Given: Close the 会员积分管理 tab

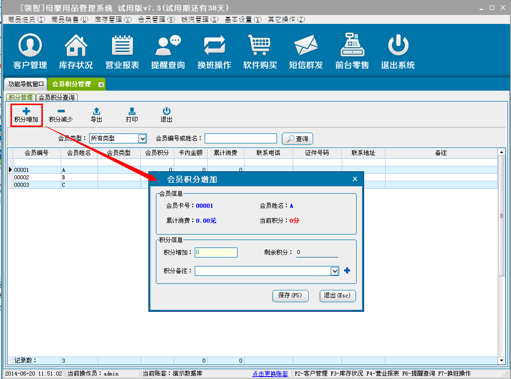Looking at the screenshot, I should [101, 85].
